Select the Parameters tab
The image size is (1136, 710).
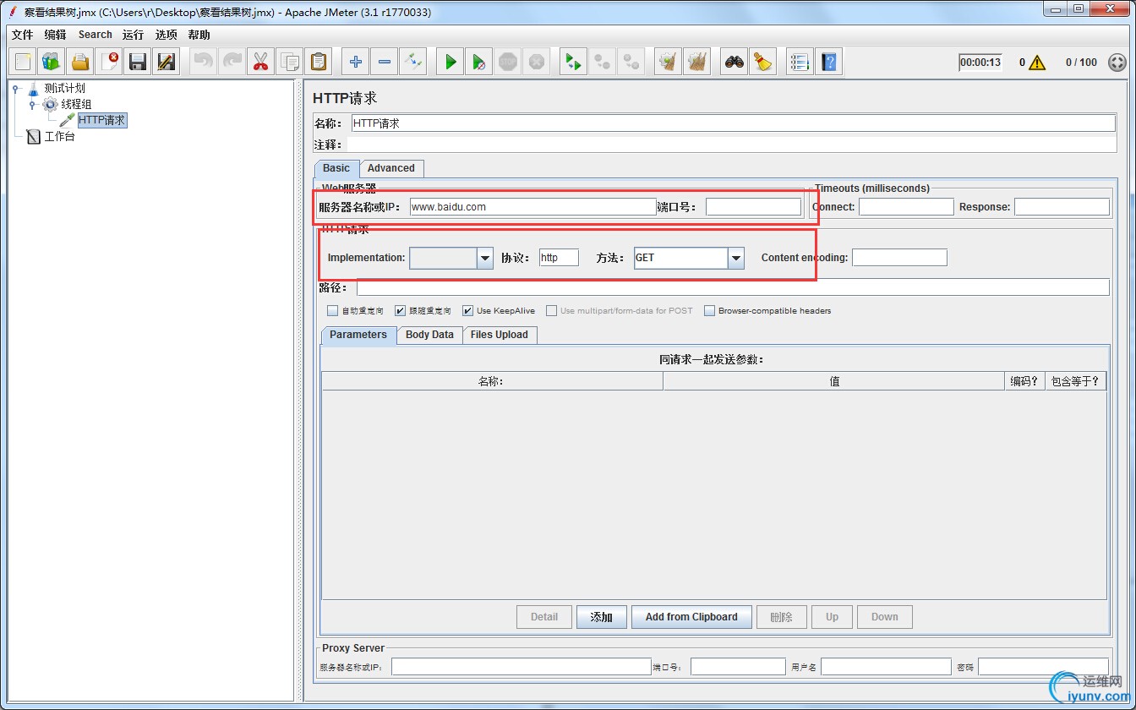click(358, 335)
